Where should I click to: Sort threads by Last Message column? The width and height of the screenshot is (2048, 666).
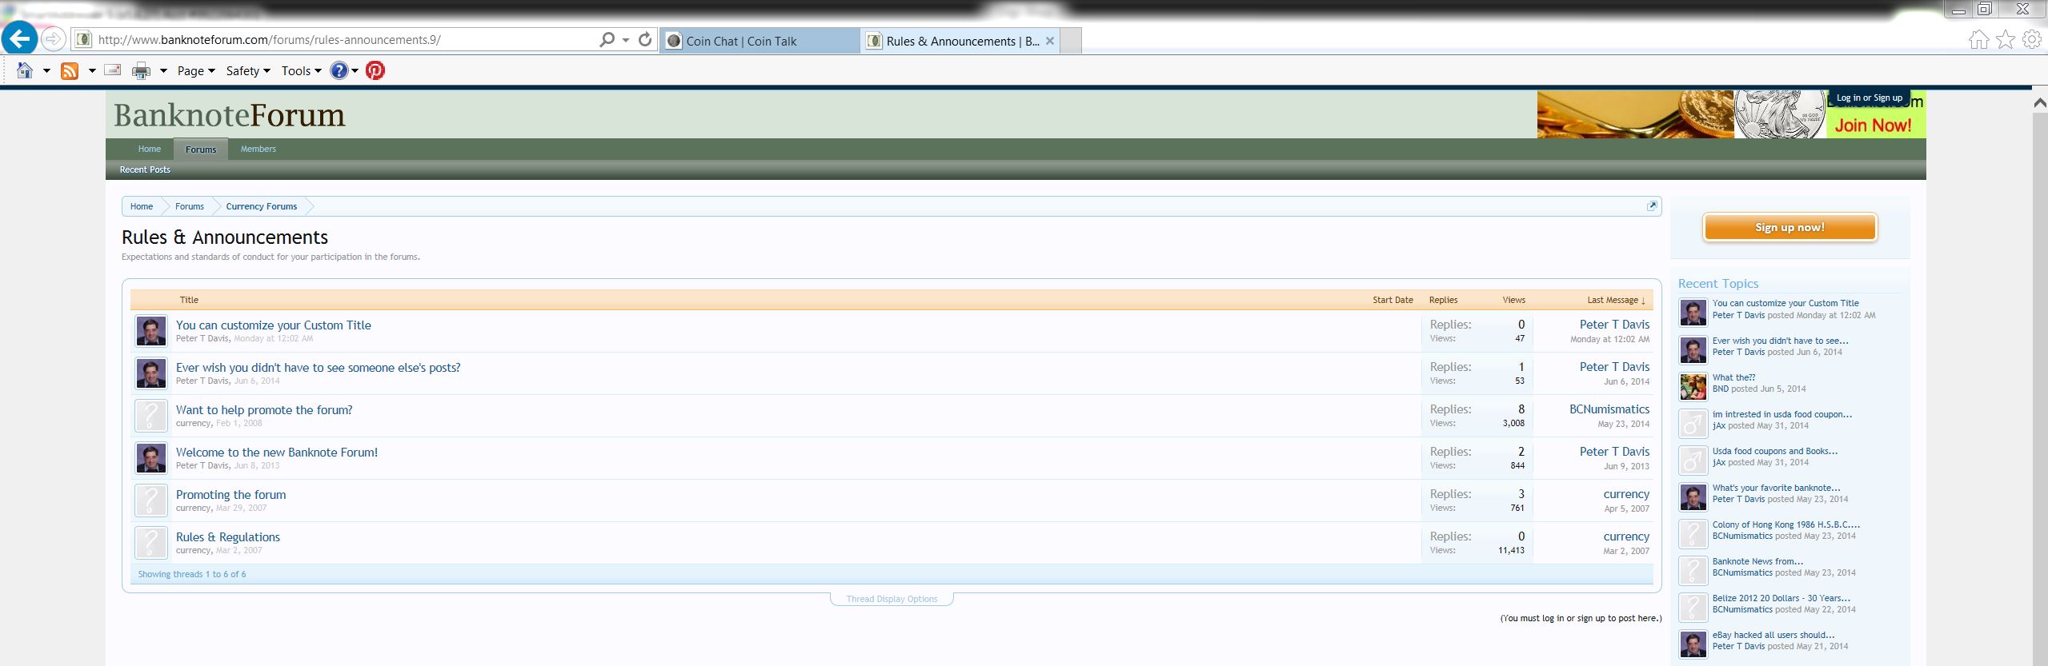[1615, 300]
